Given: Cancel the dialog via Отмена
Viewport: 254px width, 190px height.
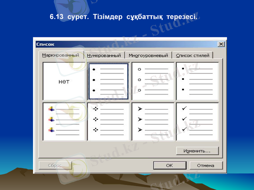Looking at the screenshot, I should [206, 165].
